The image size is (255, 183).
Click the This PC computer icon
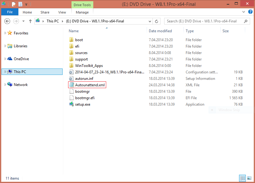[x=10, y=72]
